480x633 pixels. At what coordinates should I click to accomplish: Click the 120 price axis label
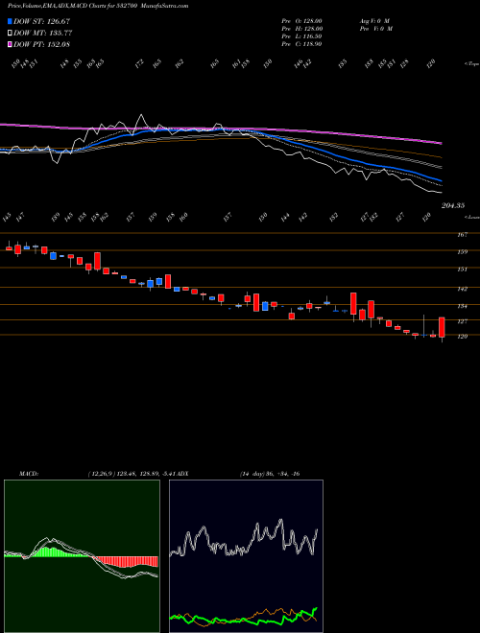[x=463, y=337]
